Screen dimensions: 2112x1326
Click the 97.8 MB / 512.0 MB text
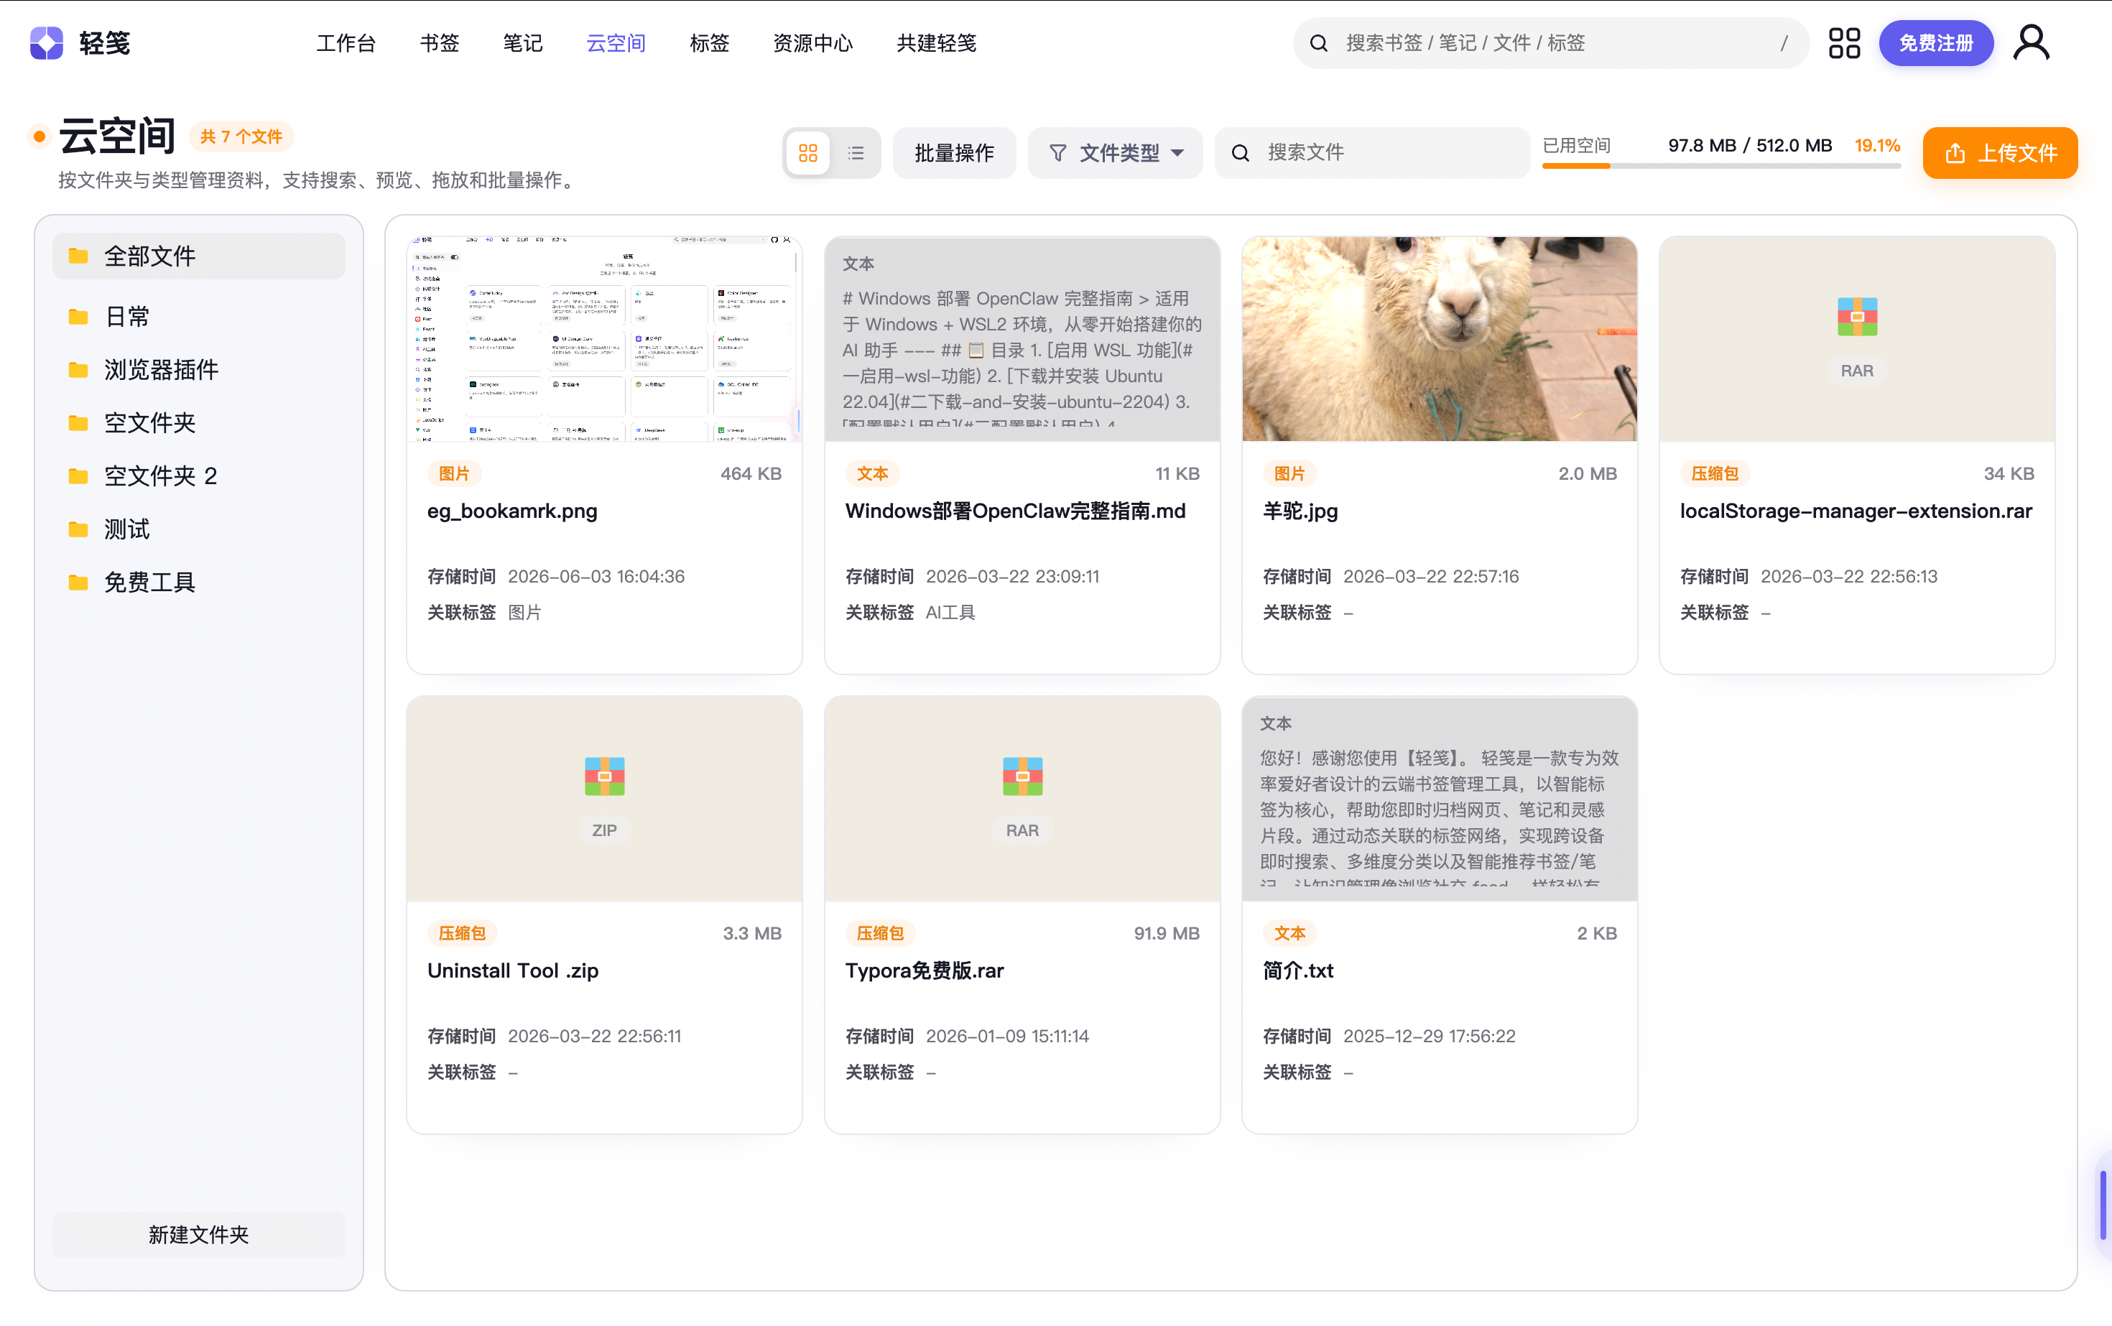pyautogui.click(x=1750, y=146)
